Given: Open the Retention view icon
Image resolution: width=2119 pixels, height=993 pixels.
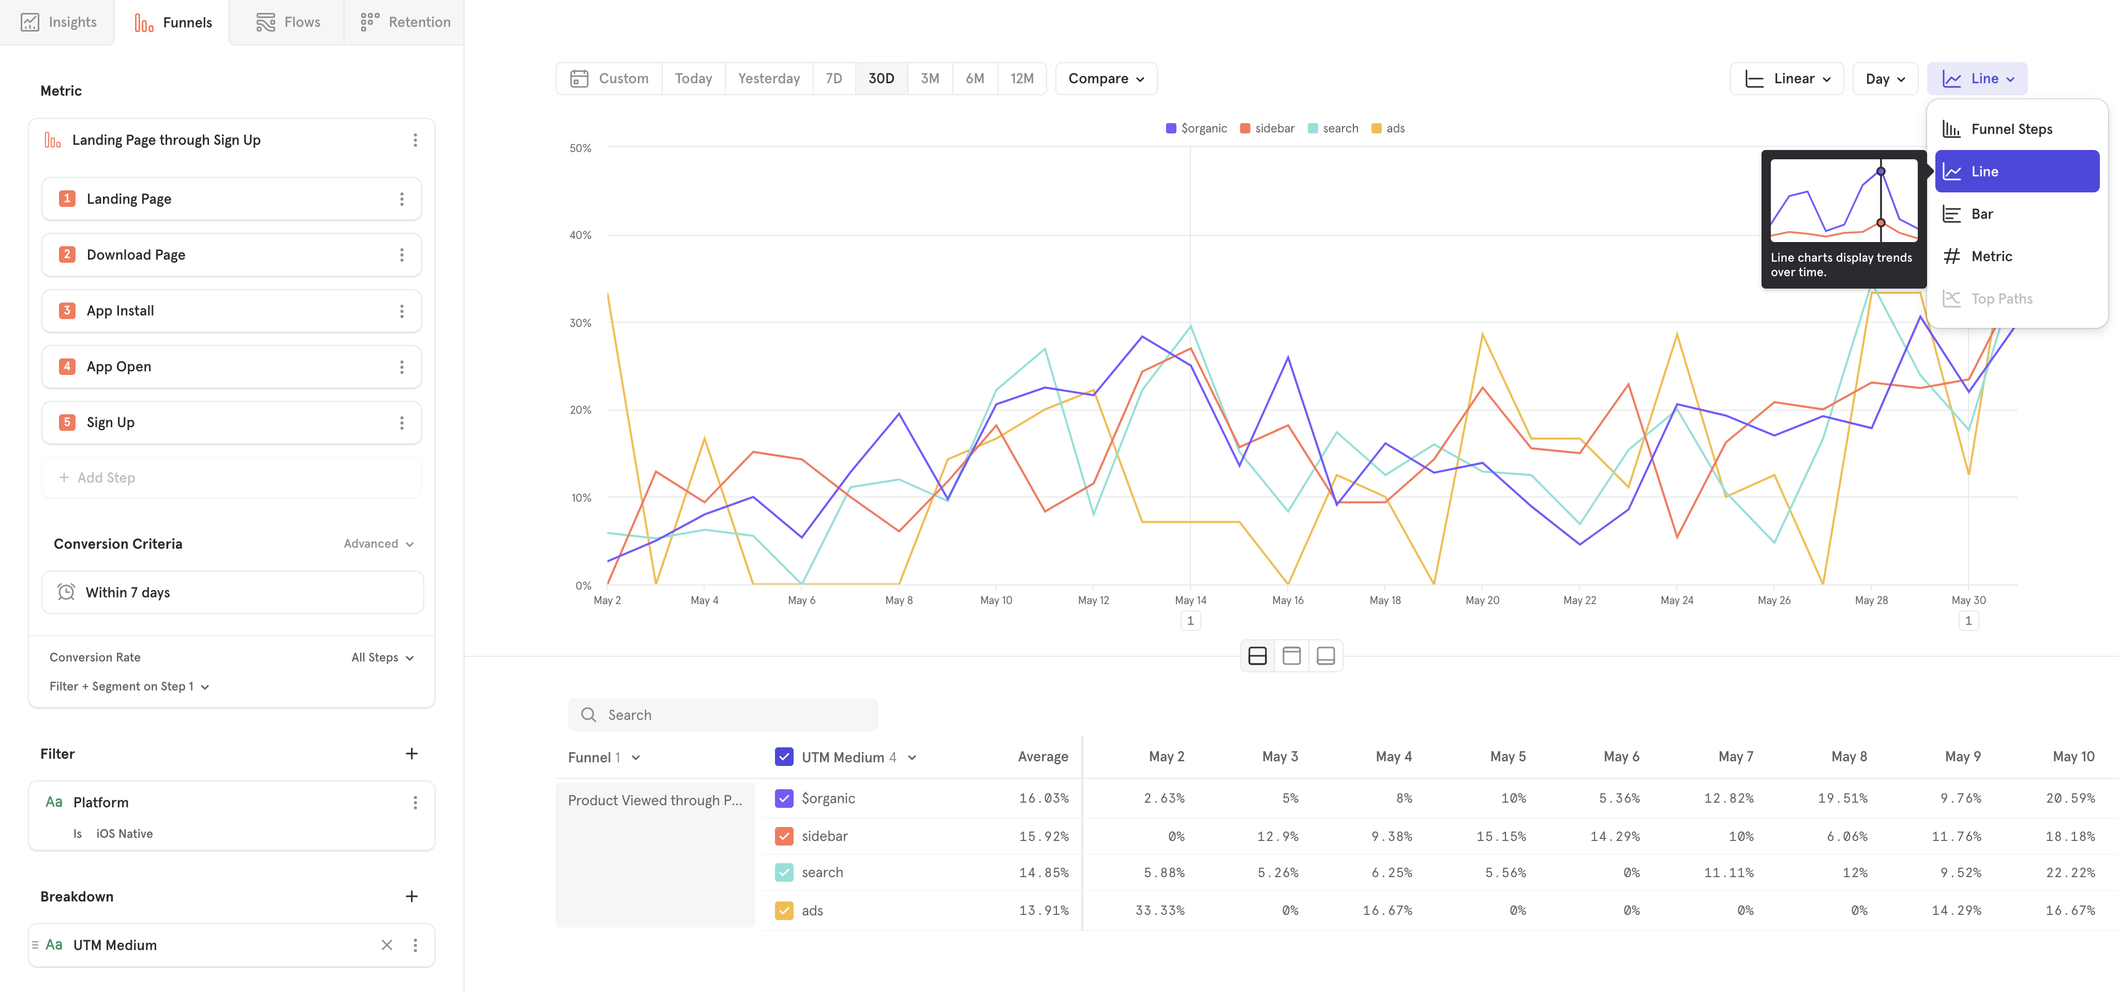Looking at the screenshot, I should (369, 22).
